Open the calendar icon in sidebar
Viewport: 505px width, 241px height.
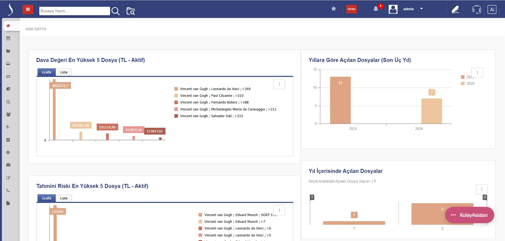coord(8,38)
